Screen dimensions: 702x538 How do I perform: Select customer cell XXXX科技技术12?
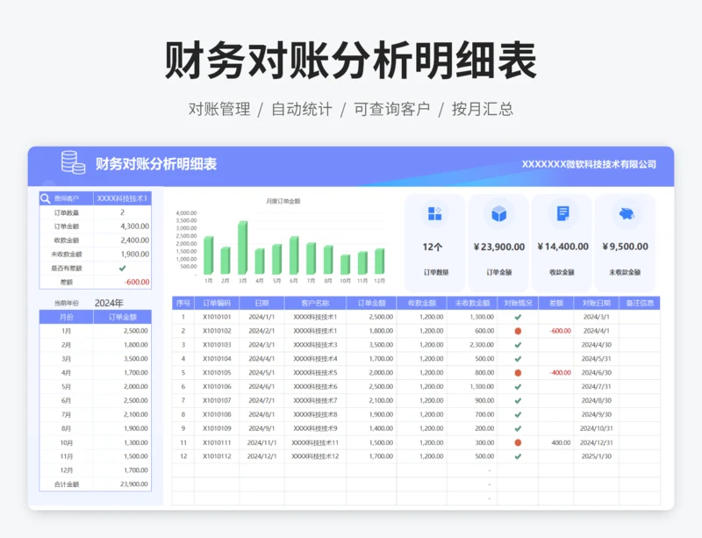pos(315,456)
